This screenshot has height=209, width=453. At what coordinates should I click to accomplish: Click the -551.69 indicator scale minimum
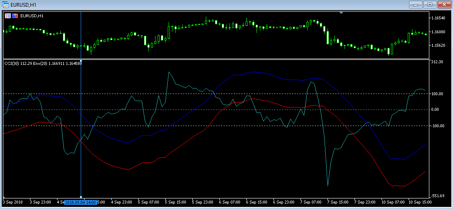point(437,196)
